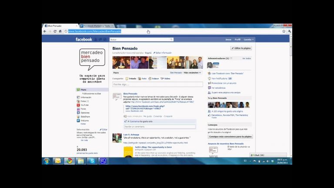
Task: Open the first photo in the photo strip
Action: (121, 63)
